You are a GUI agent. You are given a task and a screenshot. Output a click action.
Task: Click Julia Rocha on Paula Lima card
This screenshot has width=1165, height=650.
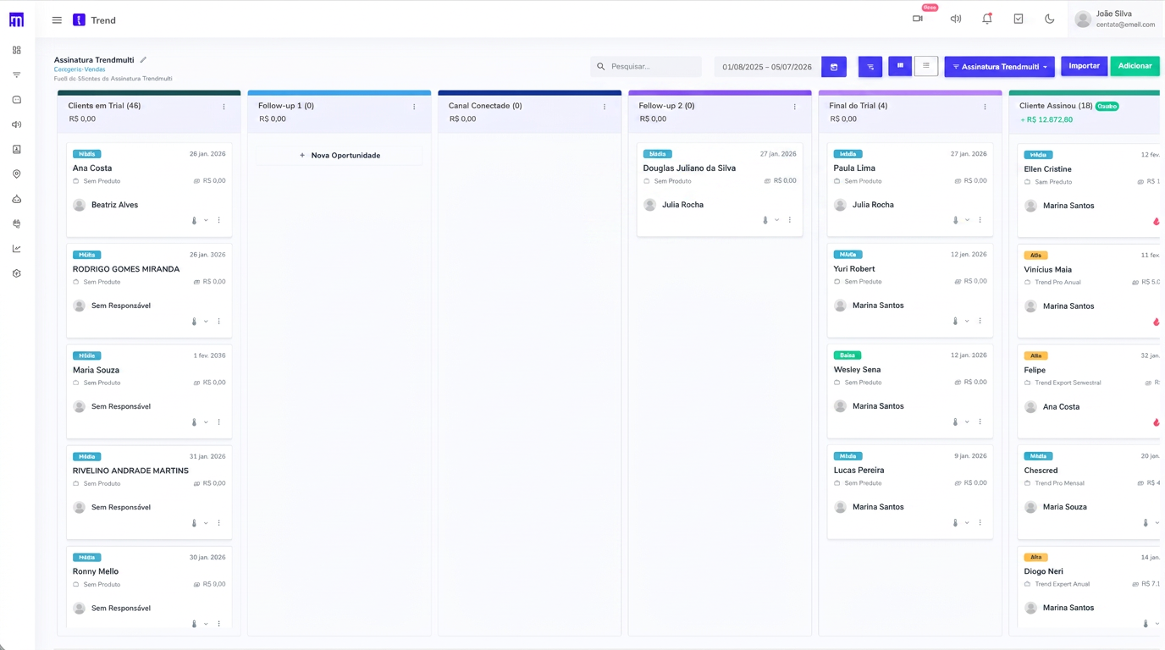(x=873, y=205)
